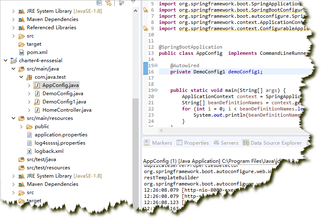Click the Data Source Explorer tab icon
321x218 pixels.
(x=245, y=143)
